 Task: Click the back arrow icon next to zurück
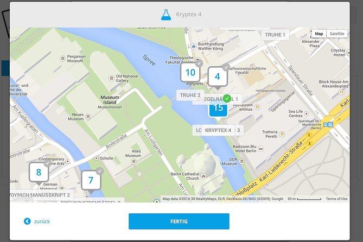27,221
